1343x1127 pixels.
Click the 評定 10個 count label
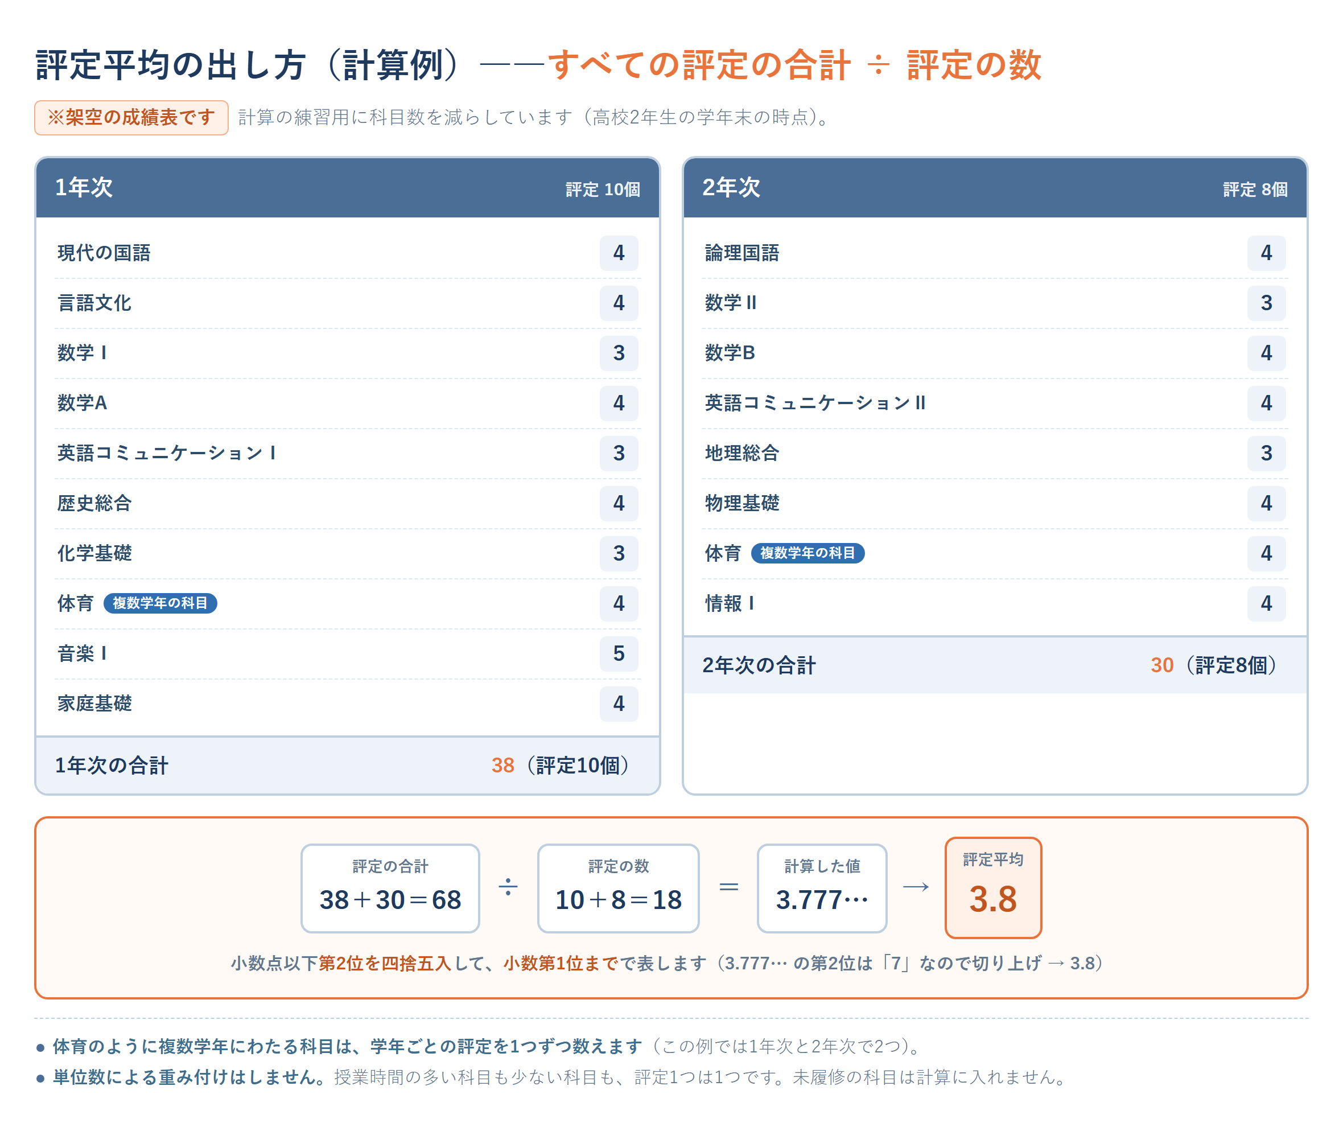pos(603,190)
